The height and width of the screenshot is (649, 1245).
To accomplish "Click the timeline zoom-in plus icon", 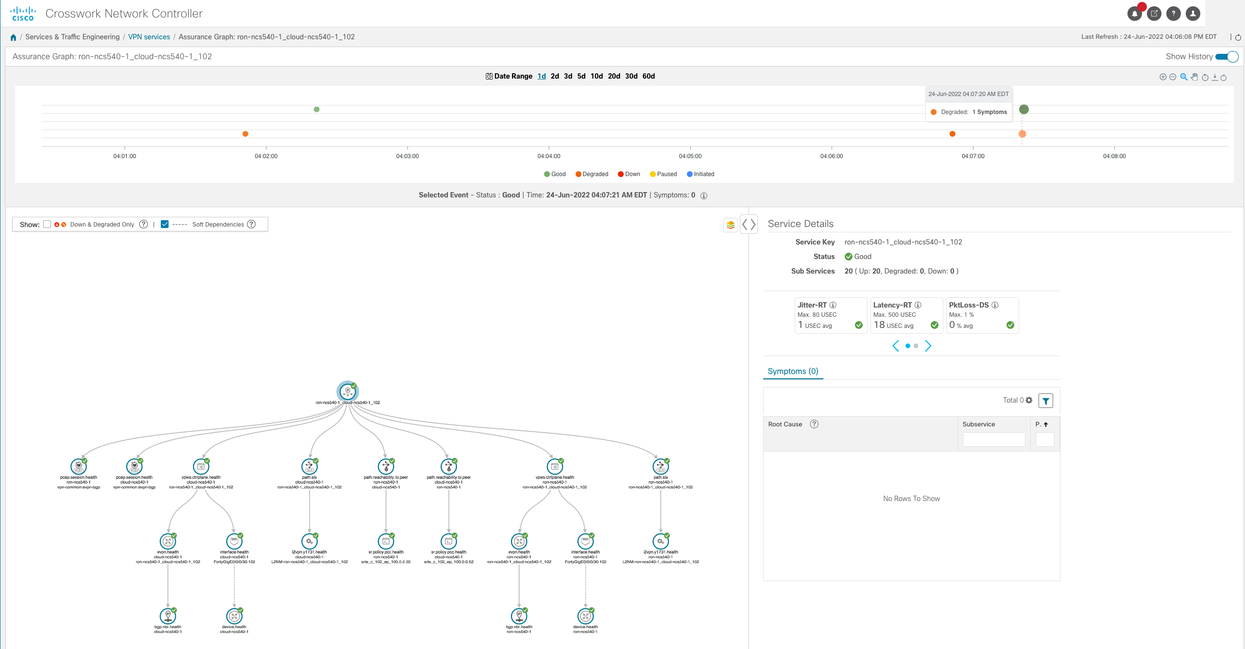I will point(1163,77).
